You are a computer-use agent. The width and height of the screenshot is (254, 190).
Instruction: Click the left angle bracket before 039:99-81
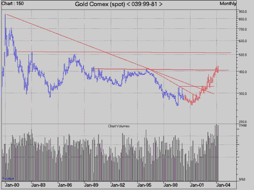(128, 4)
